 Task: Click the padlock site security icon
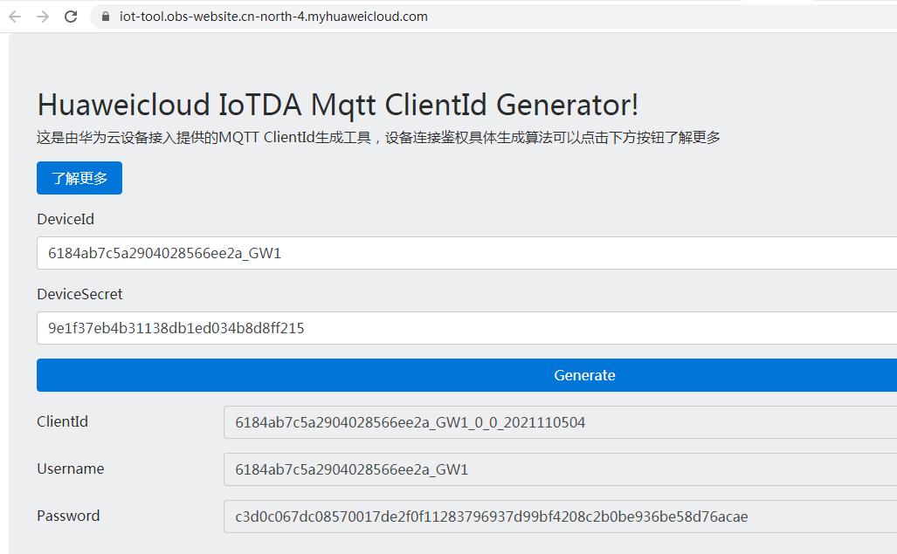click(106, 17)
